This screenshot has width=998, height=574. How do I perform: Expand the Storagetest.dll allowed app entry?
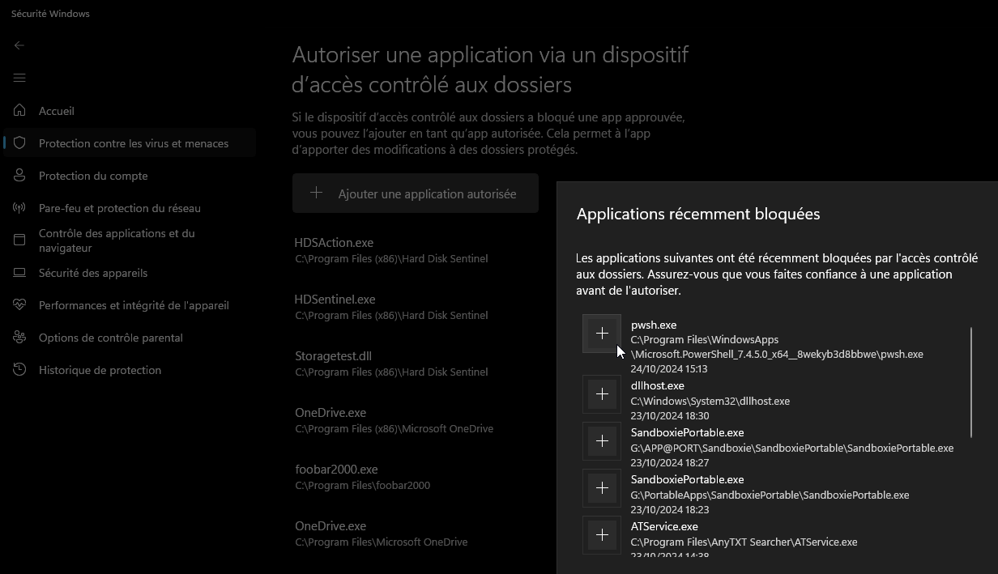[x=391, y=364]
